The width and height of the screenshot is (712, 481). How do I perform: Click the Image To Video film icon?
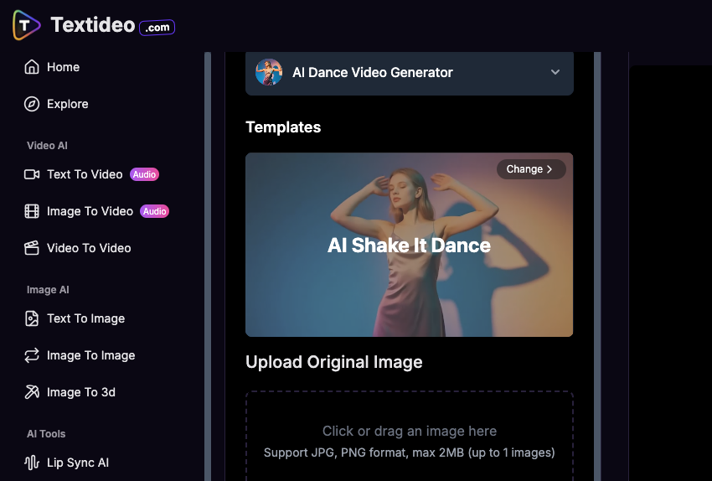[x=32, y=211]
